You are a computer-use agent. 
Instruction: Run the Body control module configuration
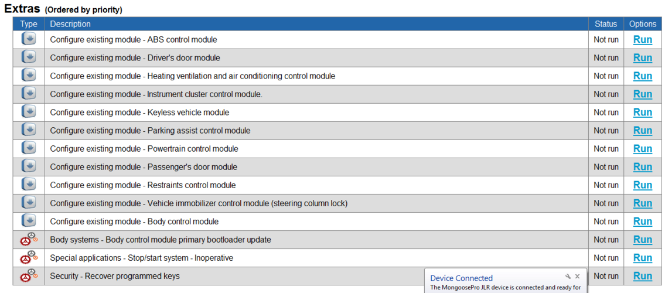point(643,222)
